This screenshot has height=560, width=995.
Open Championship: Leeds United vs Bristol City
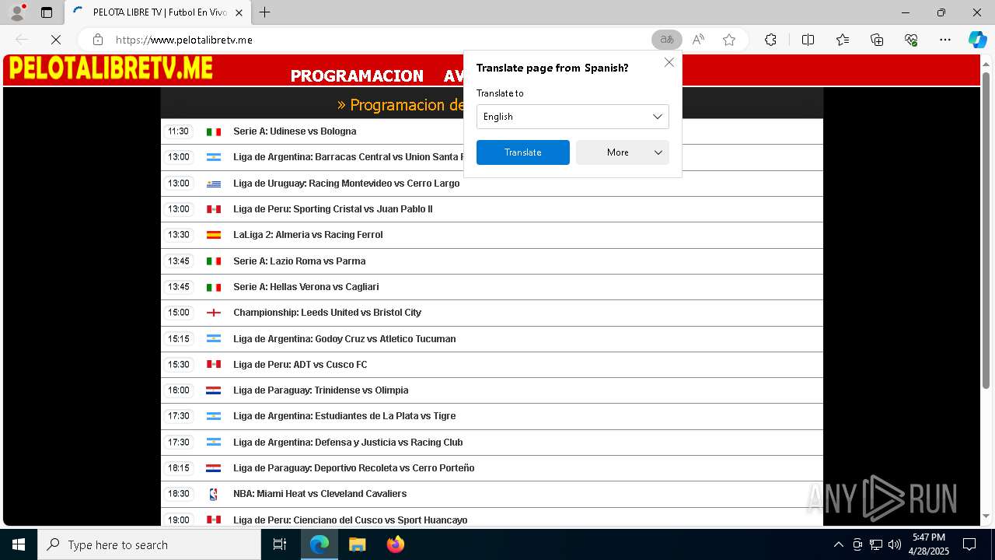tap(327, 313)
